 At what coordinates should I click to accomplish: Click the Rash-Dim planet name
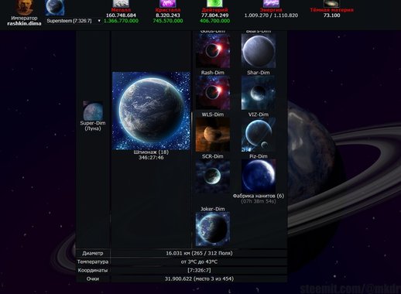pos(213,73)
